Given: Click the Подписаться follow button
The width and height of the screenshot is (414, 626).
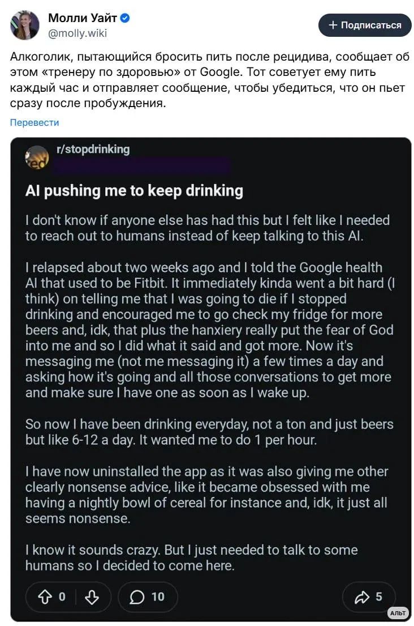Looking at the screenshot, I should tap(365, 25).
